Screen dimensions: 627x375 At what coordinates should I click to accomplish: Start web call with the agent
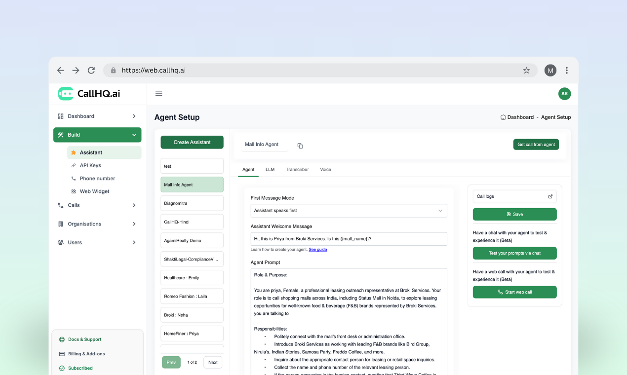[514, 292]
